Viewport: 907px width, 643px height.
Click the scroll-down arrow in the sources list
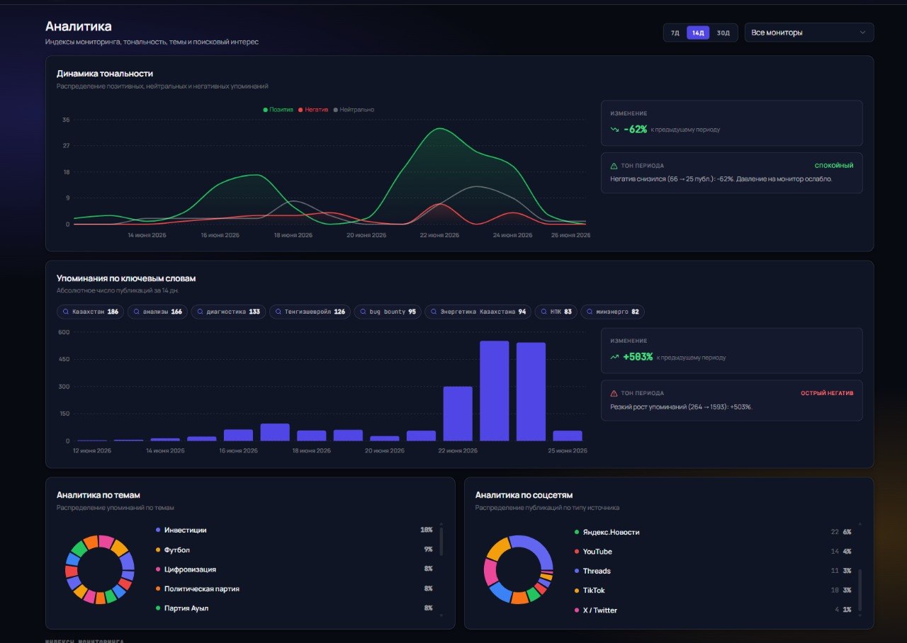pos(860,615)
